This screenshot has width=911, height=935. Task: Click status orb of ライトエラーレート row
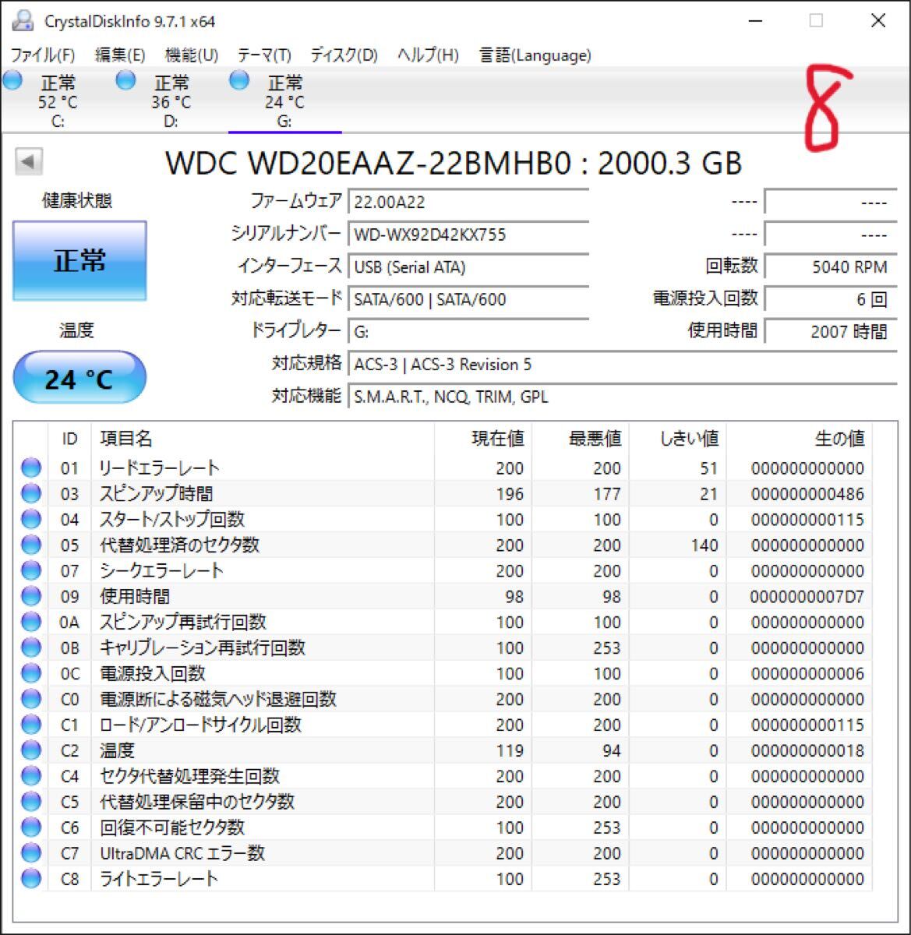pyautogui.click(x=31, y=879)
